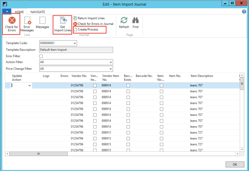Switch to the NAVIGATE tab

tap(37, 12)
